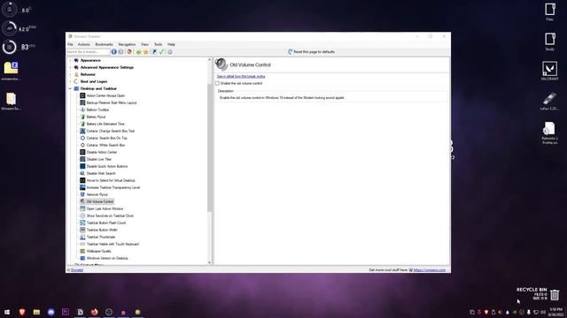Click the grey Forward navigation arrow icon
Image resolution: width=567 pixels, height=318 pixels.
click(121, 52)
